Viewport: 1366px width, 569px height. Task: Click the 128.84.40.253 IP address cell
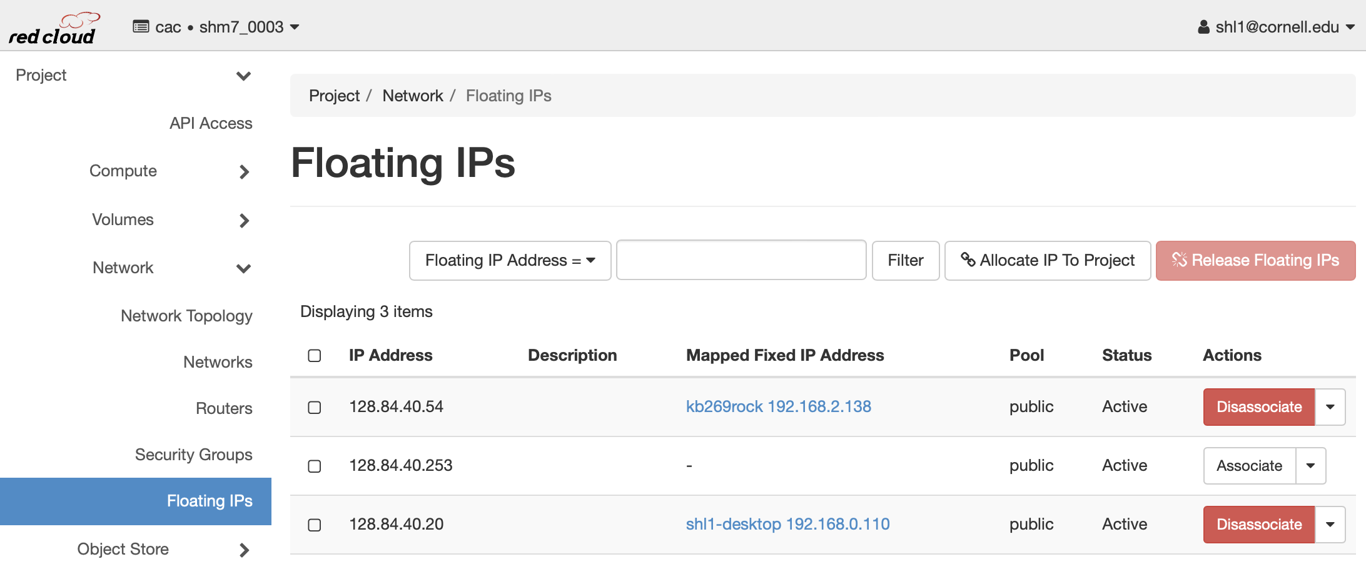coord(400,465)
